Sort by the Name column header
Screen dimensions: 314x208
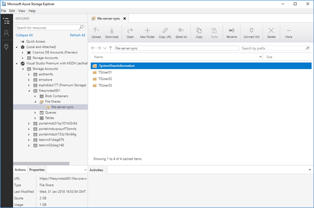pos(177,57)
